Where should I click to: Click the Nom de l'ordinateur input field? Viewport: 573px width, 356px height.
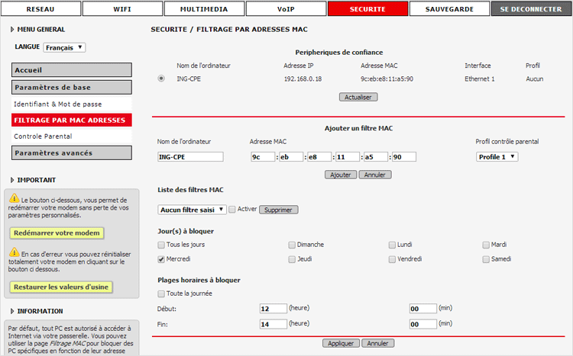click(189, 156)
